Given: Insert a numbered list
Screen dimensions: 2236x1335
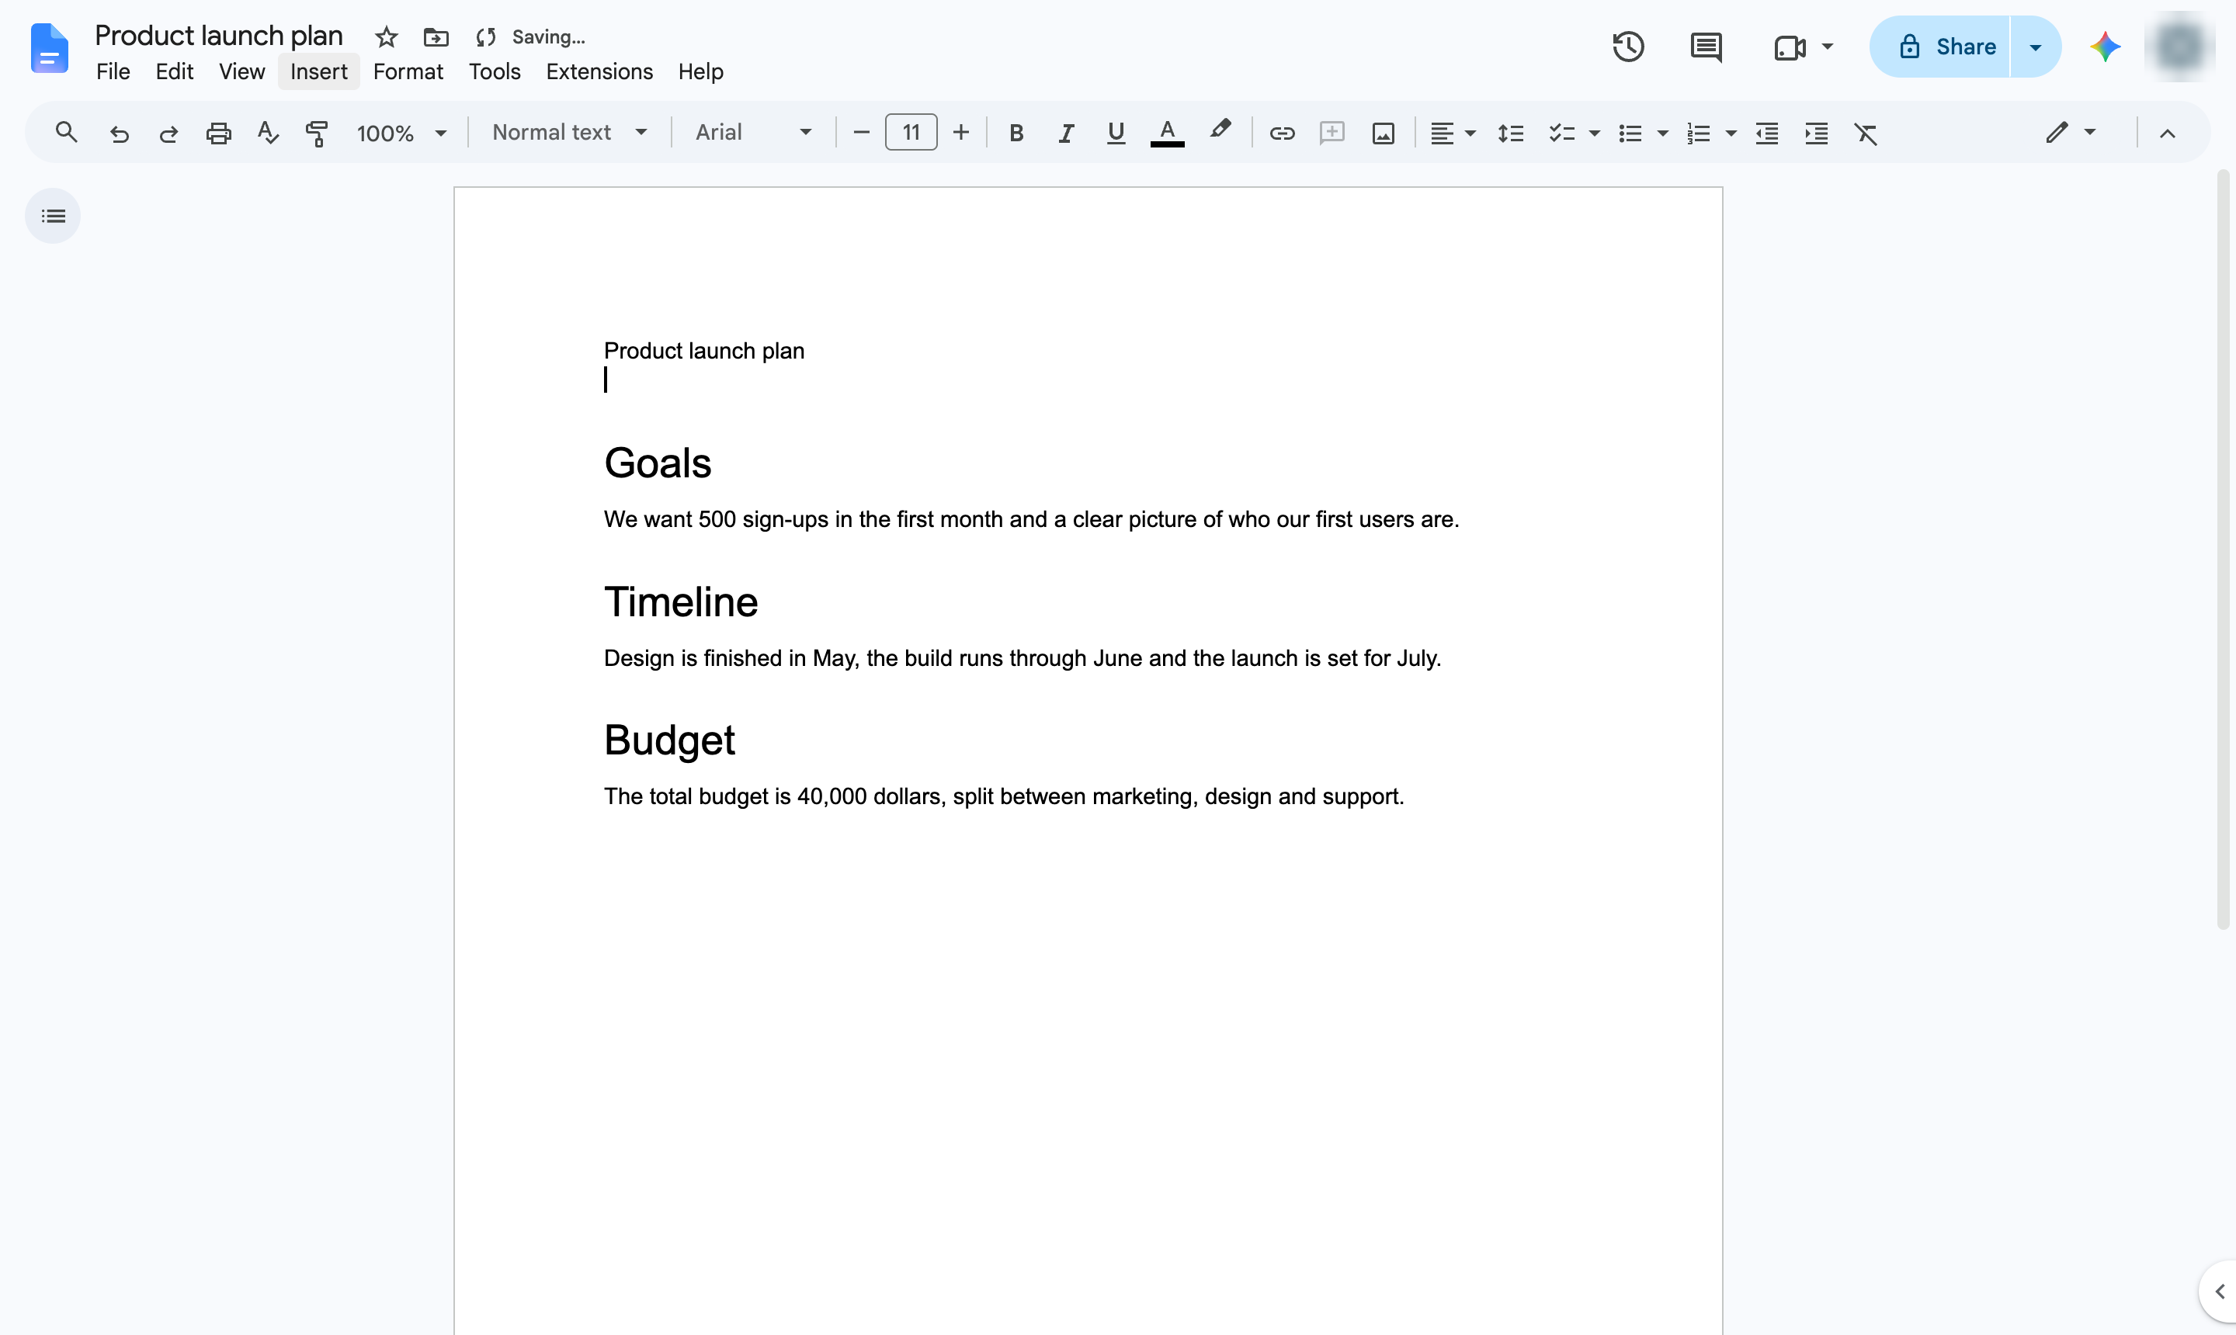Looking at the screenshot, I should point(1698,133).
